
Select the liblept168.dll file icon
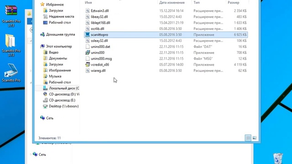pyautogui.click(x=88, y=23)
